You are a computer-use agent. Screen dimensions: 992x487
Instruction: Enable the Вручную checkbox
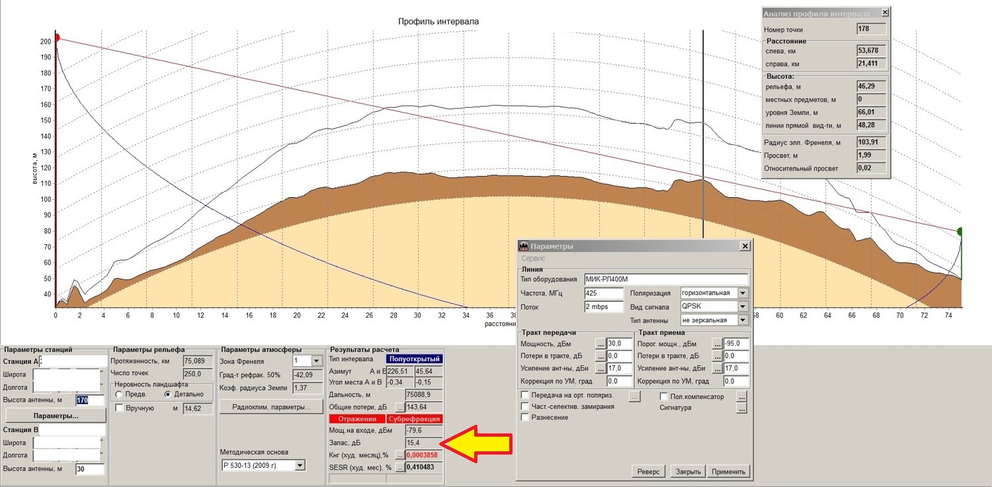120,408
